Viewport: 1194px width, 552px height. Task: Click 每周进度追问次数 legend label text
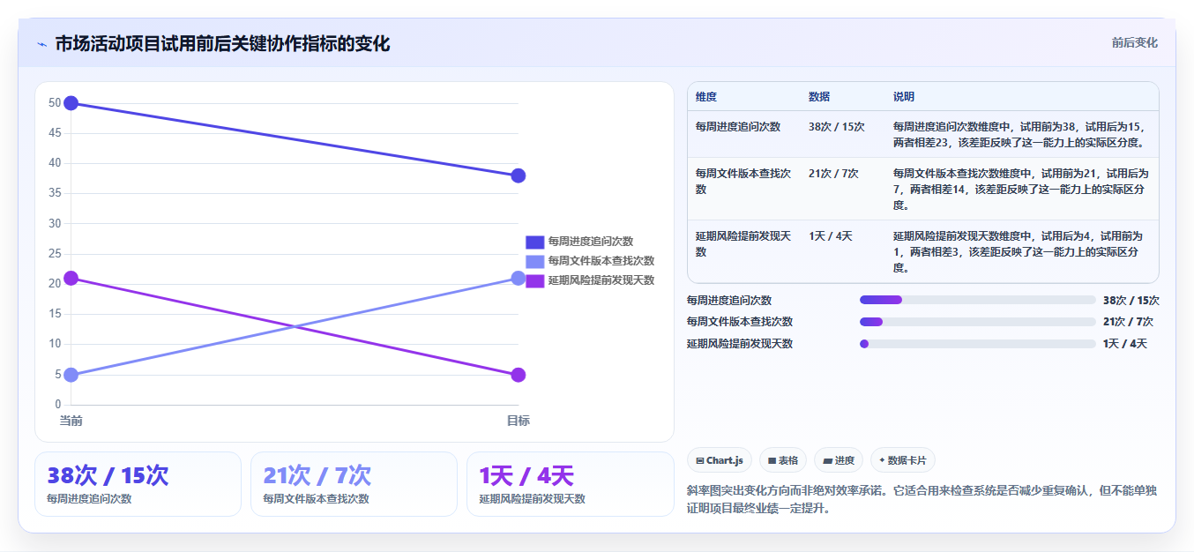pos(590,242)
